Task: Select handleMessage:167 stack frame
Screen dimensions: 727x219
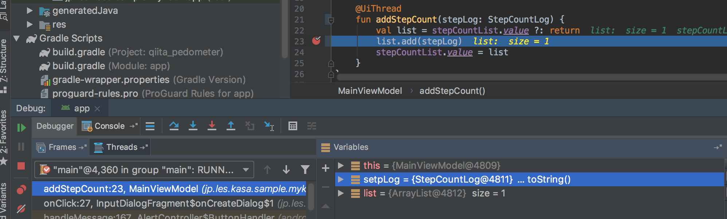Action: (169, 215)
